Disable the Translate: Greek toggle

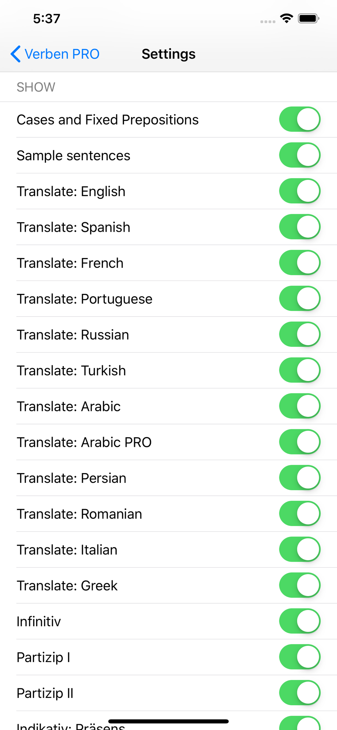coord(300,585)
